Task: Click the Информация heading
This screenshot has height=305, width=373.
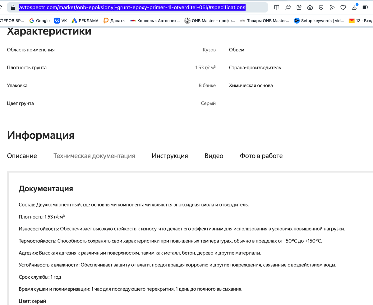Action: (41, 135)
